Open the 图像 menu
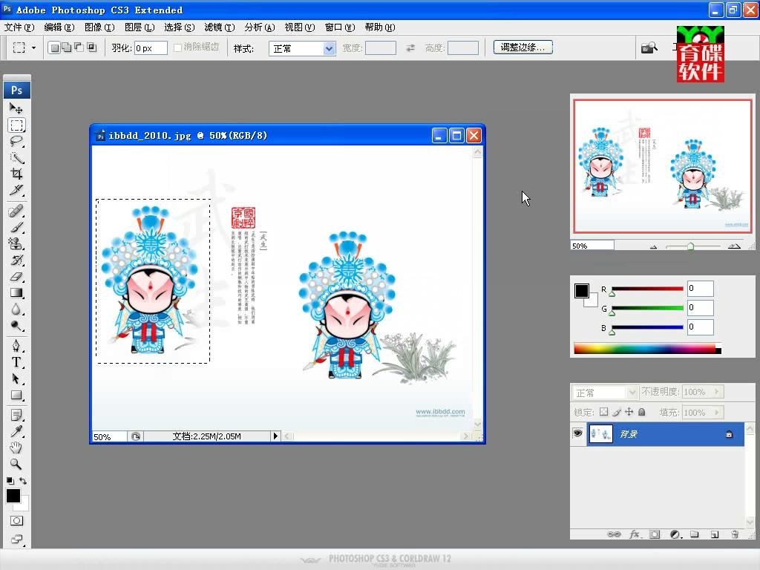This screenshot has height=570, width=760. (x=99, y=27)
